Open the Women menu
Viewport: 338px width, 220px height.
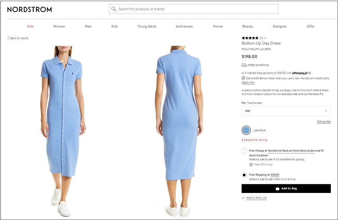[x=59, y=26]
